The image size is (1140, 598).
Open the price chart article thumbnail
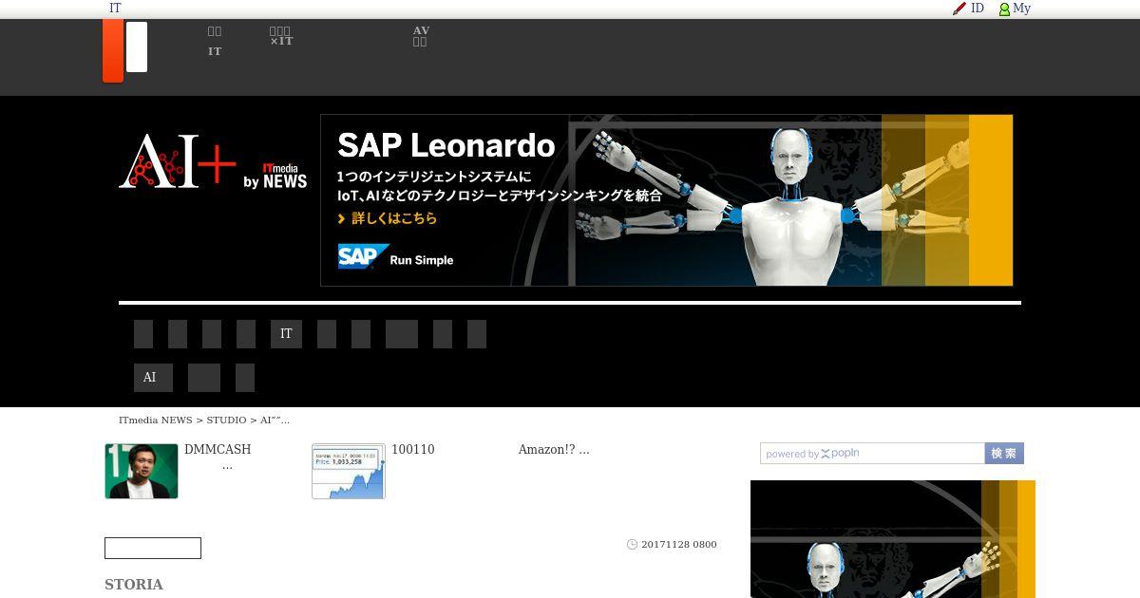(x=349, y=471)
